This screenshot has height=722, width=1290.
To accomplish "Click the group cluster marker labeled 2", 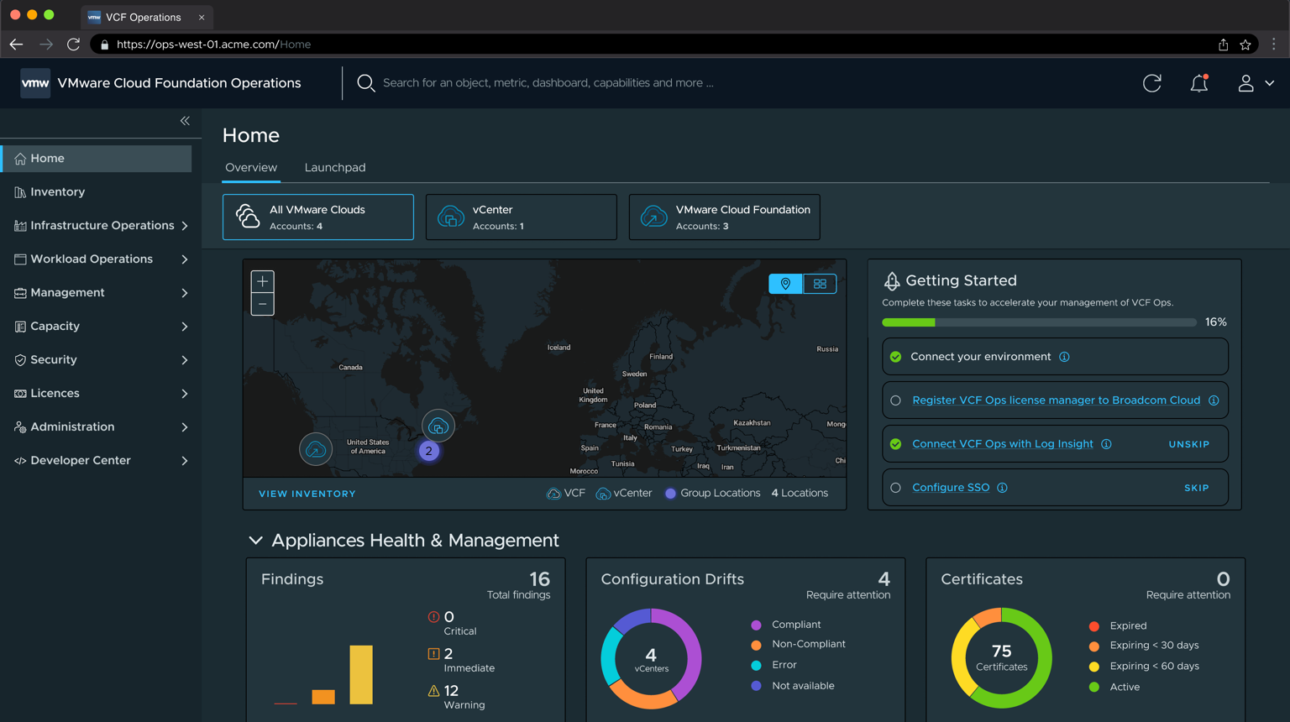I will tap(429, 451).
